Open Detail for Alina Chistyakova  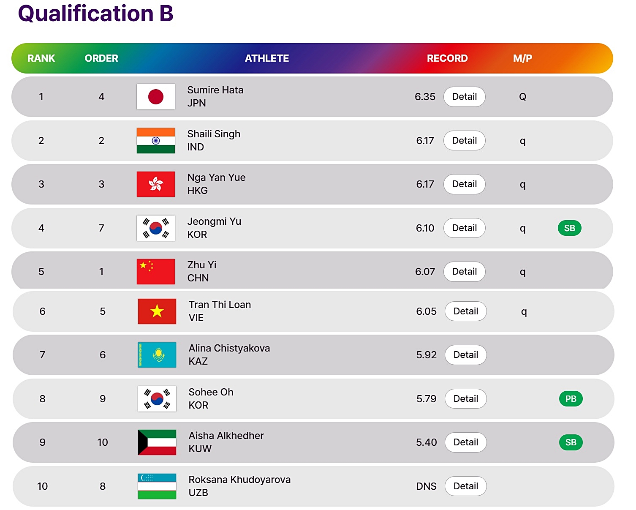pos(466,355)
